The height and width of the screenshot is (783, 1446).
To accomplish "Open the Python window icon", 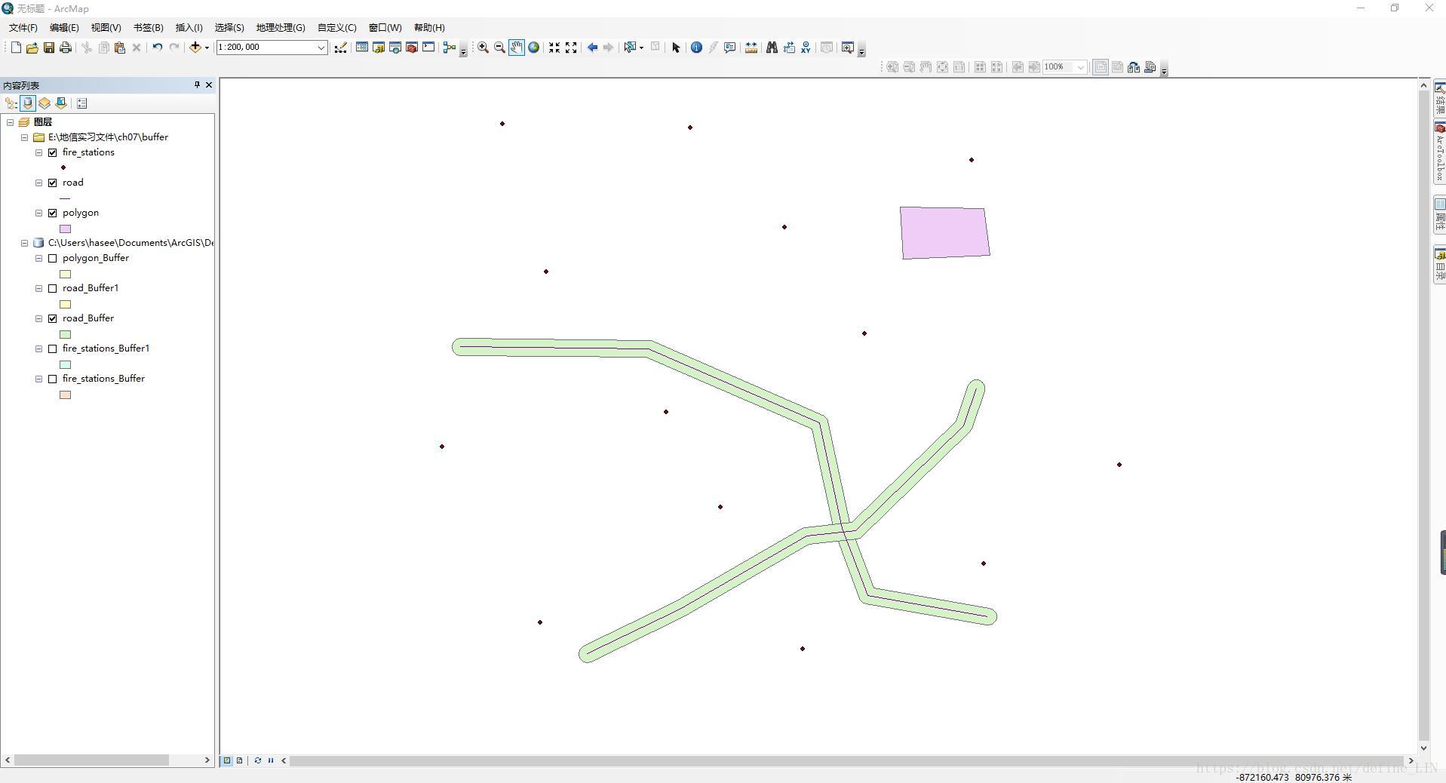I will pos(428,48).
